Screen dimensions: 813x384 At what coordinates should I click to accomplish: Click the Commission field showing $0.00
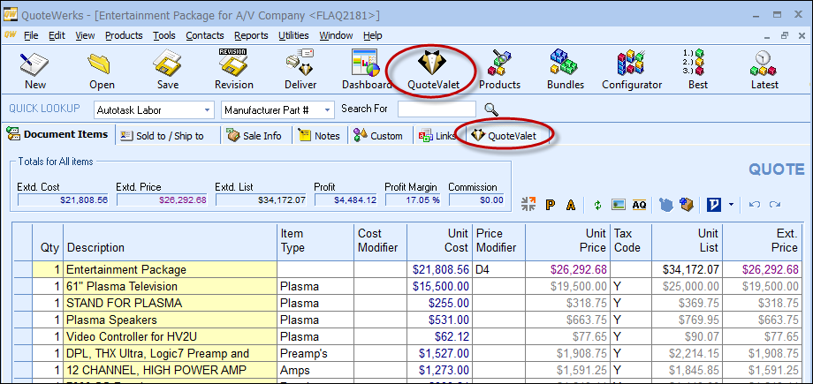coord(476,200)
